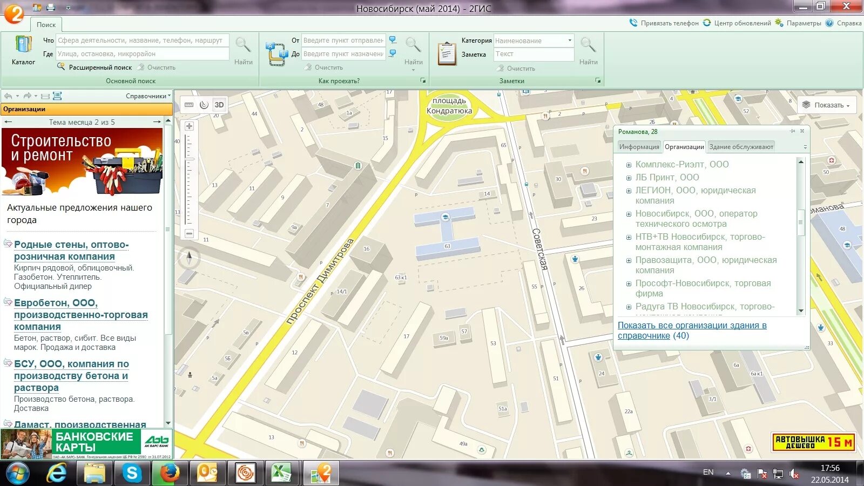The height and width of the screenshot is (486, 864).
Task: Expand ЛЕГИОН, ООО юридическая компания entry
Action: point(629,191)
